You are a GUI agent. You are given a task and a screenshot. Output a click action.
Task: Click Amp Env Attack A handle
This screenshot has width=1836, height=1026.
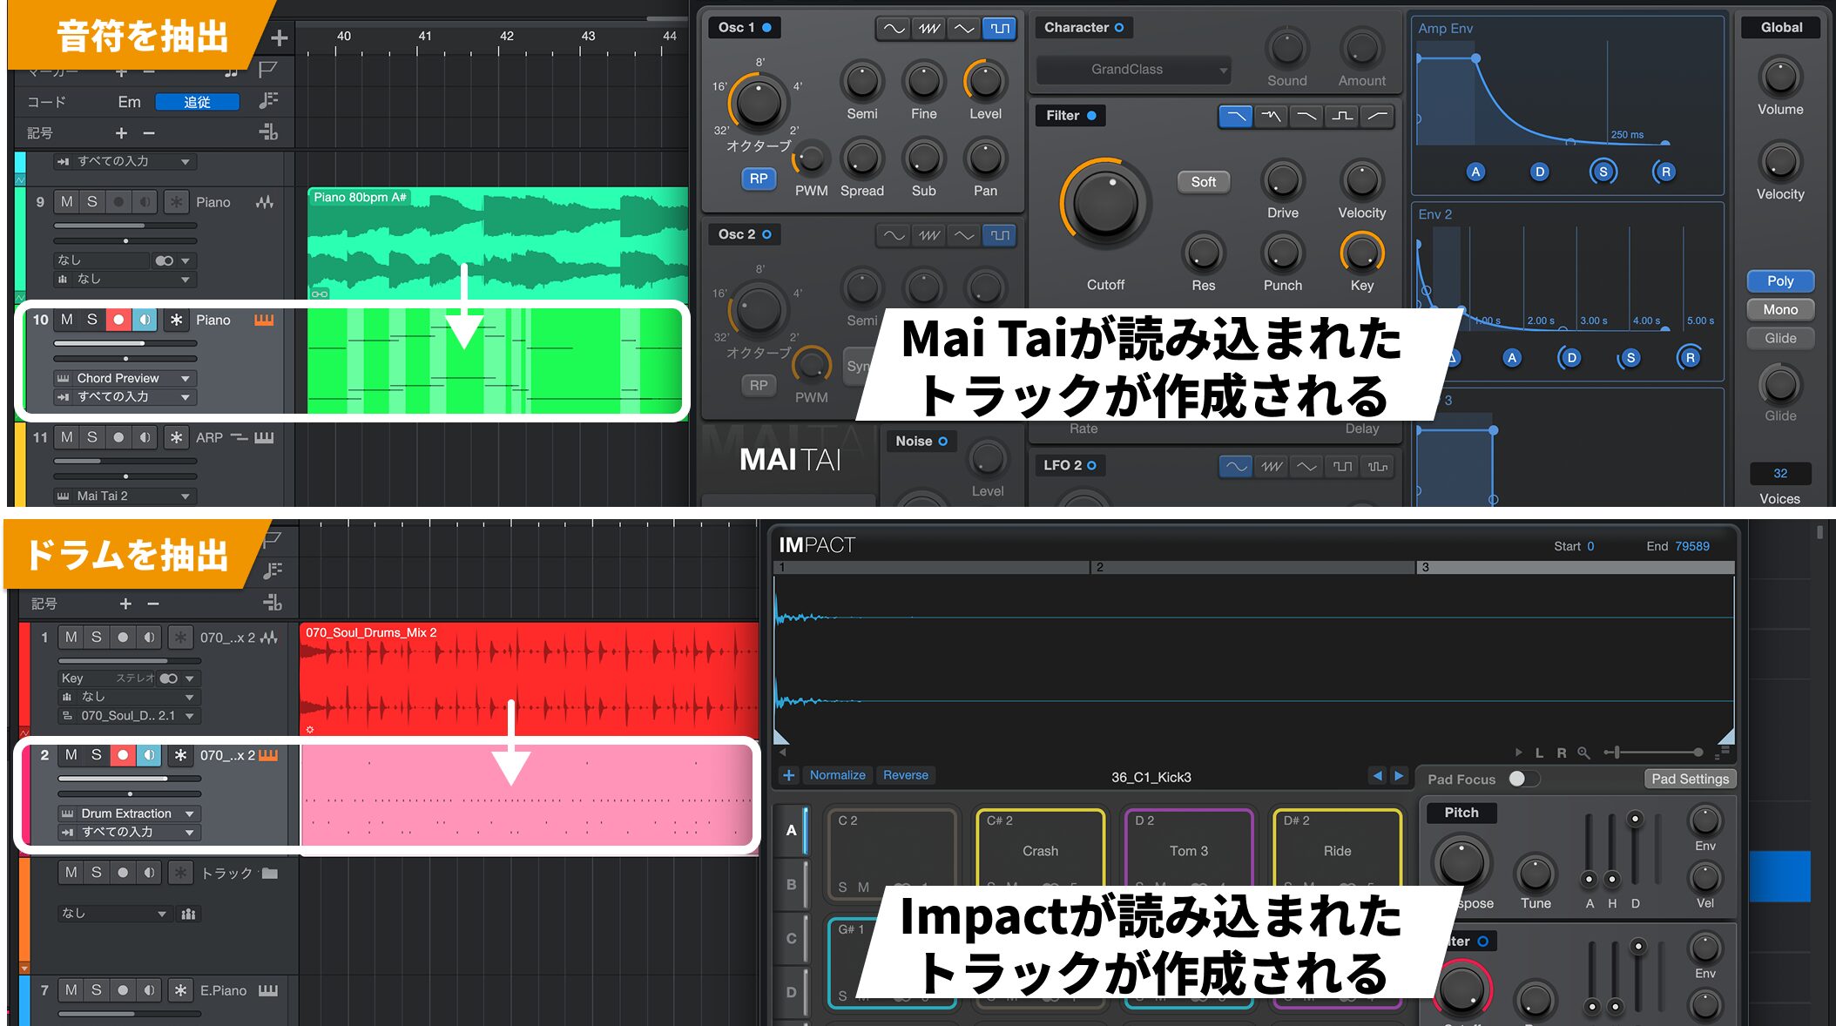1475,172
